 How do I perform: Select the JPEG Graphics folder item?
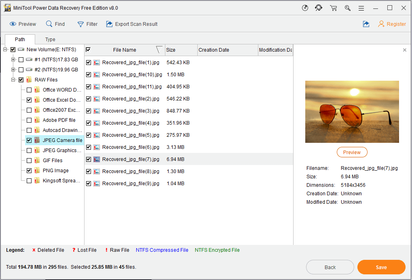coord(62,150)
